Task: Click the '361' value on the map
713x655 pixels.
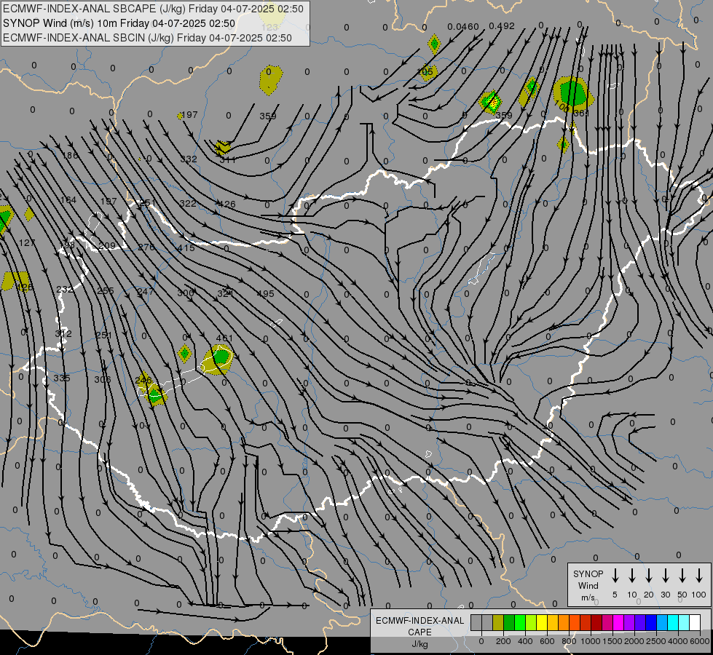Action: [x=581, y=114]
